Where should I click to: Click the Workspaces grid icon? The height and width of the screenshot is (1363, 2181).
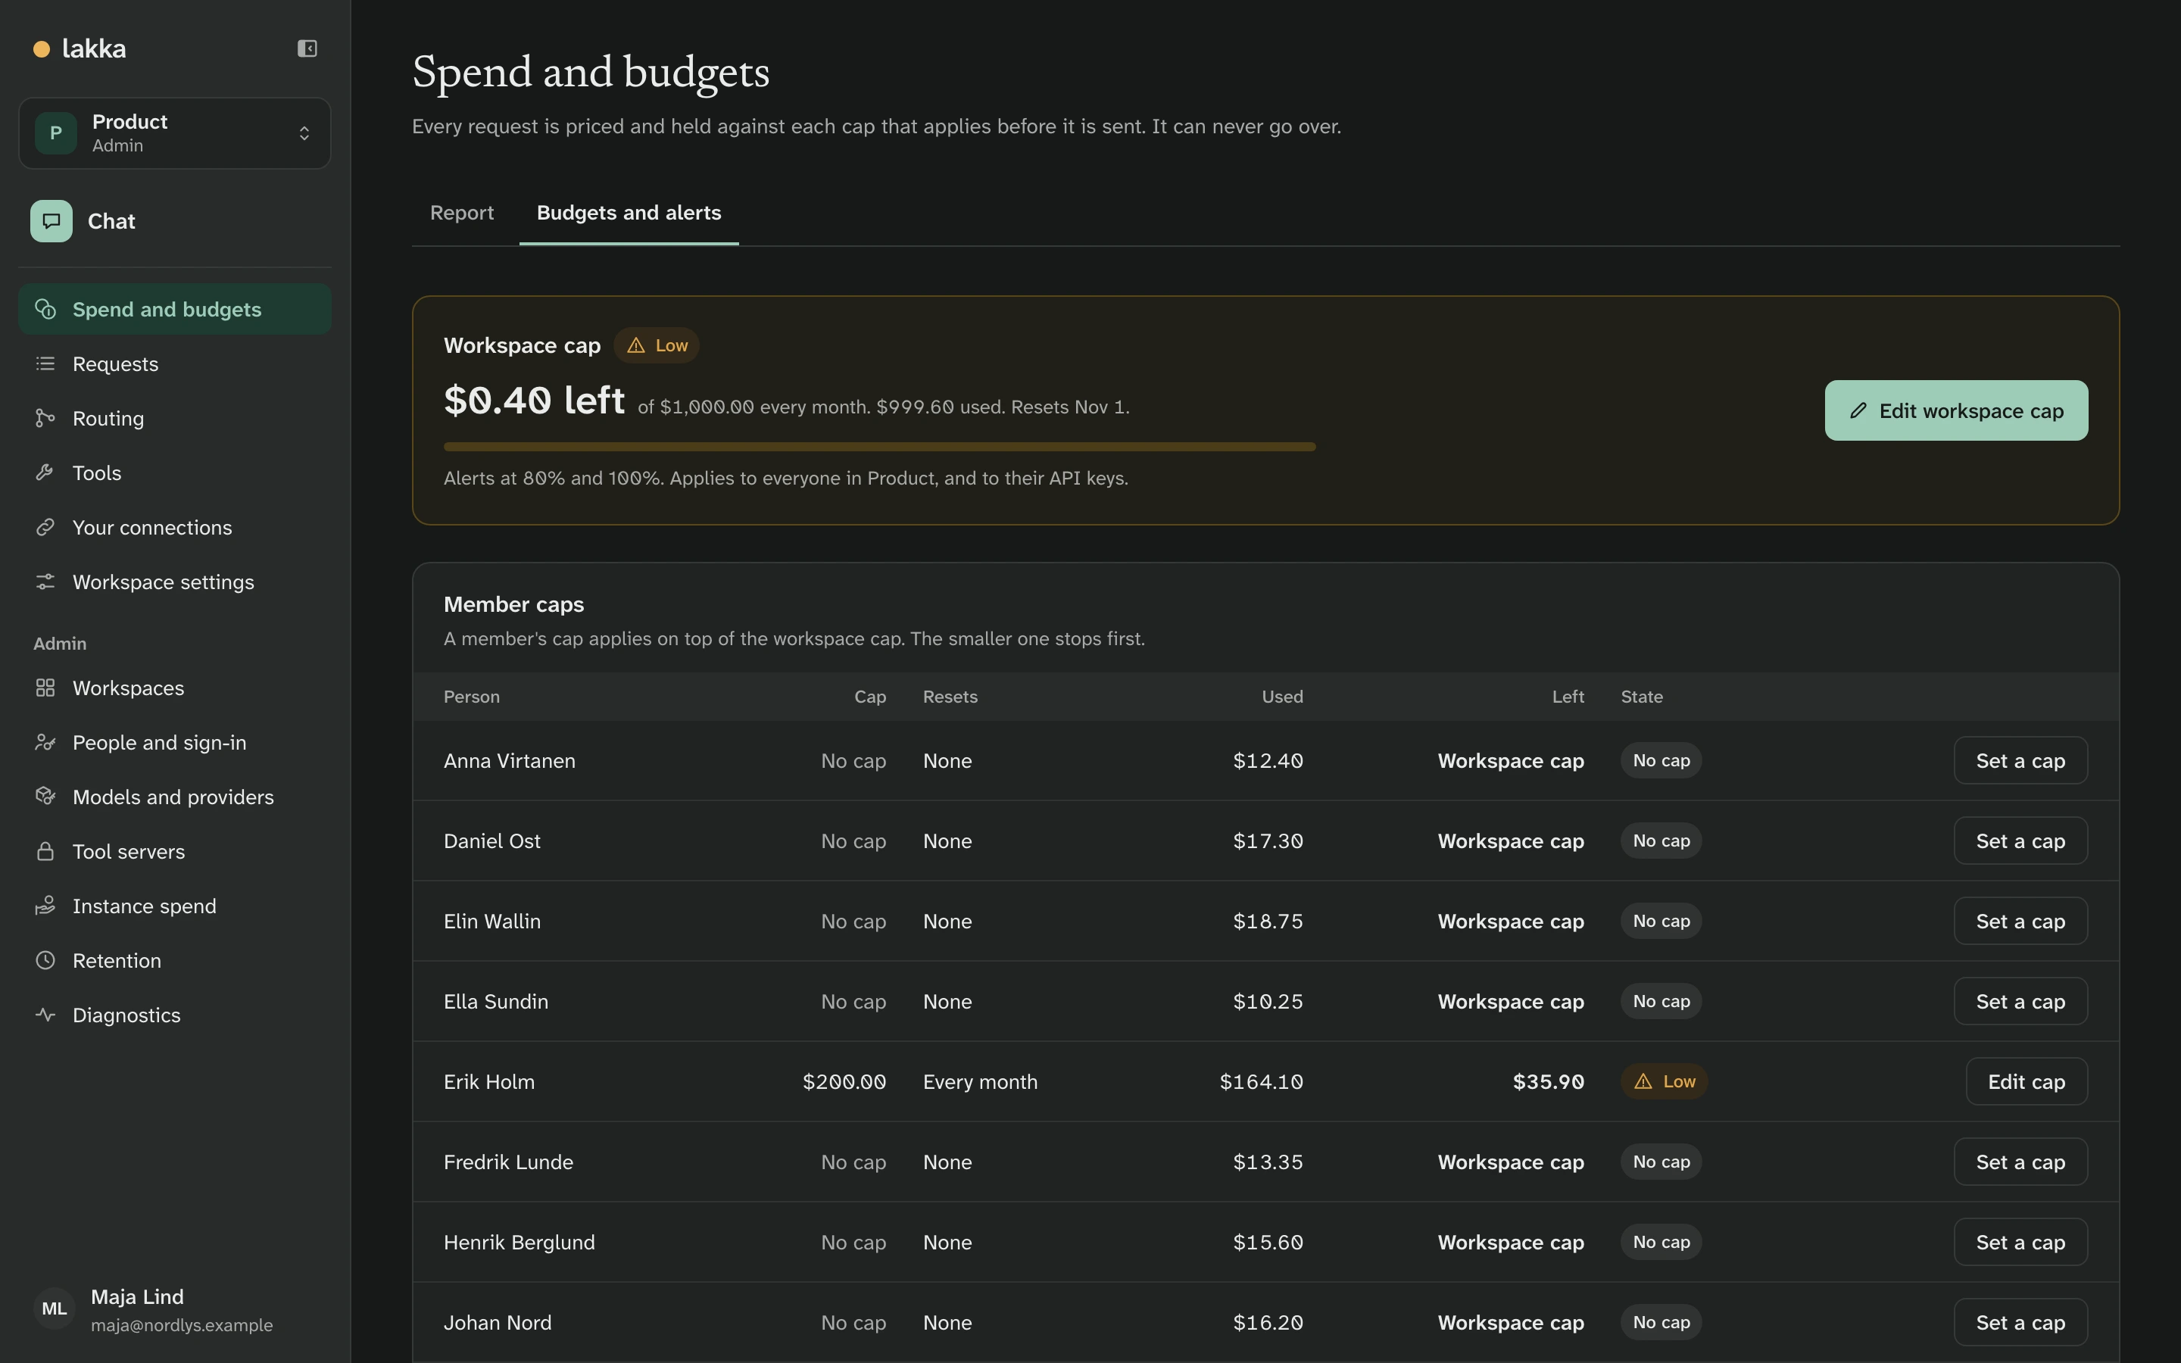tap(45, 688)
